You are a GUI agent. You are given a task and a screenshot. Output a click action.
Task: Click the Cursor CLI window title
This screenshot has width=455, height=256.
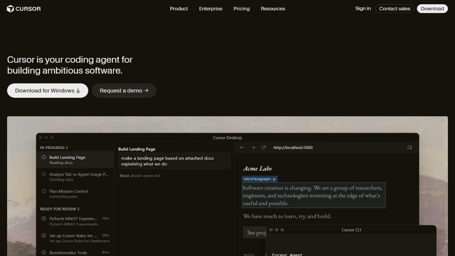[351, 230]
